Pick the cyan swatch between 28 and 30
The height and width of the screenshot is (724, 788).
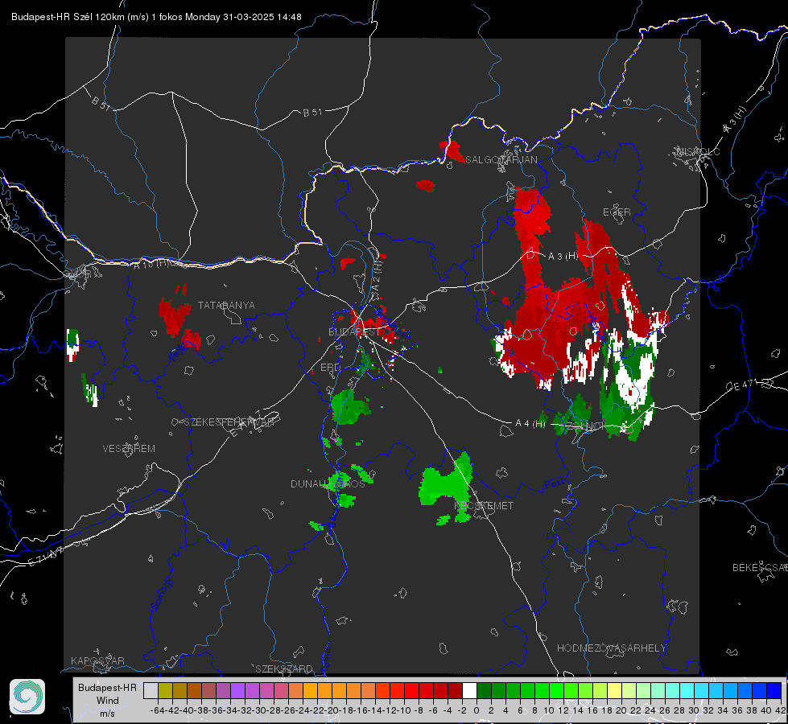pyautogui.click(x=687, y=690)
